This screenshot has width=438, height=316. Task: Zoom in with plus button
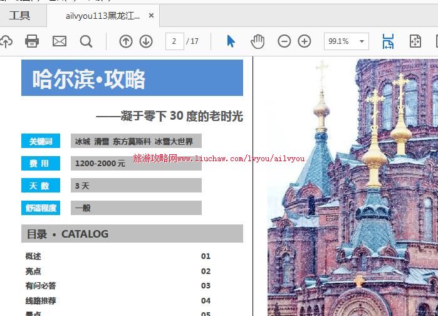[x=305, y=41]
